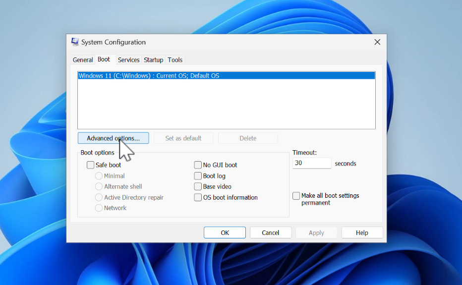This screenshot has width=462, height=285.
Task: Click the System Configuration title bar icon
Action: [75, 42]
